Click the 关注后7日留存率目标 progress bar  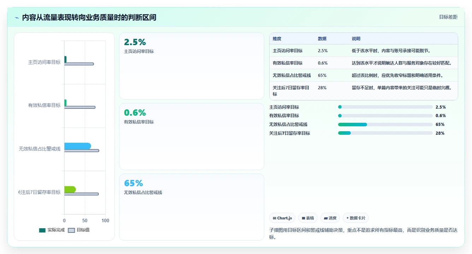click(x=385, y=133)
